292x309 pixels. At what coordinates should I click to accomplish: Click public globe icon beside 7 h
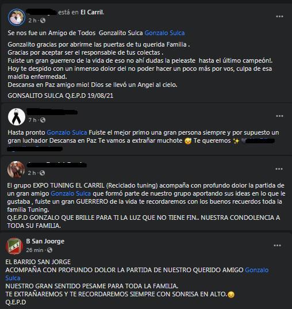[x=43, y=120]
